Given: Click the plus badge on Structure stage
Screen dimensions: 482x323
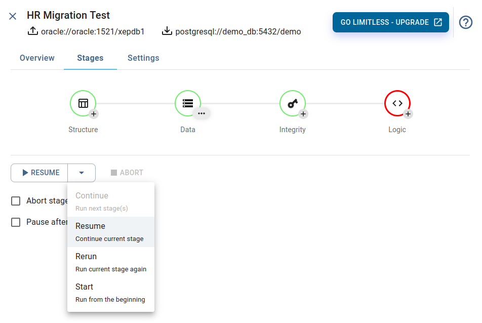Looking at the screenshot, I should pyautogui.click(x=94, y=114).
